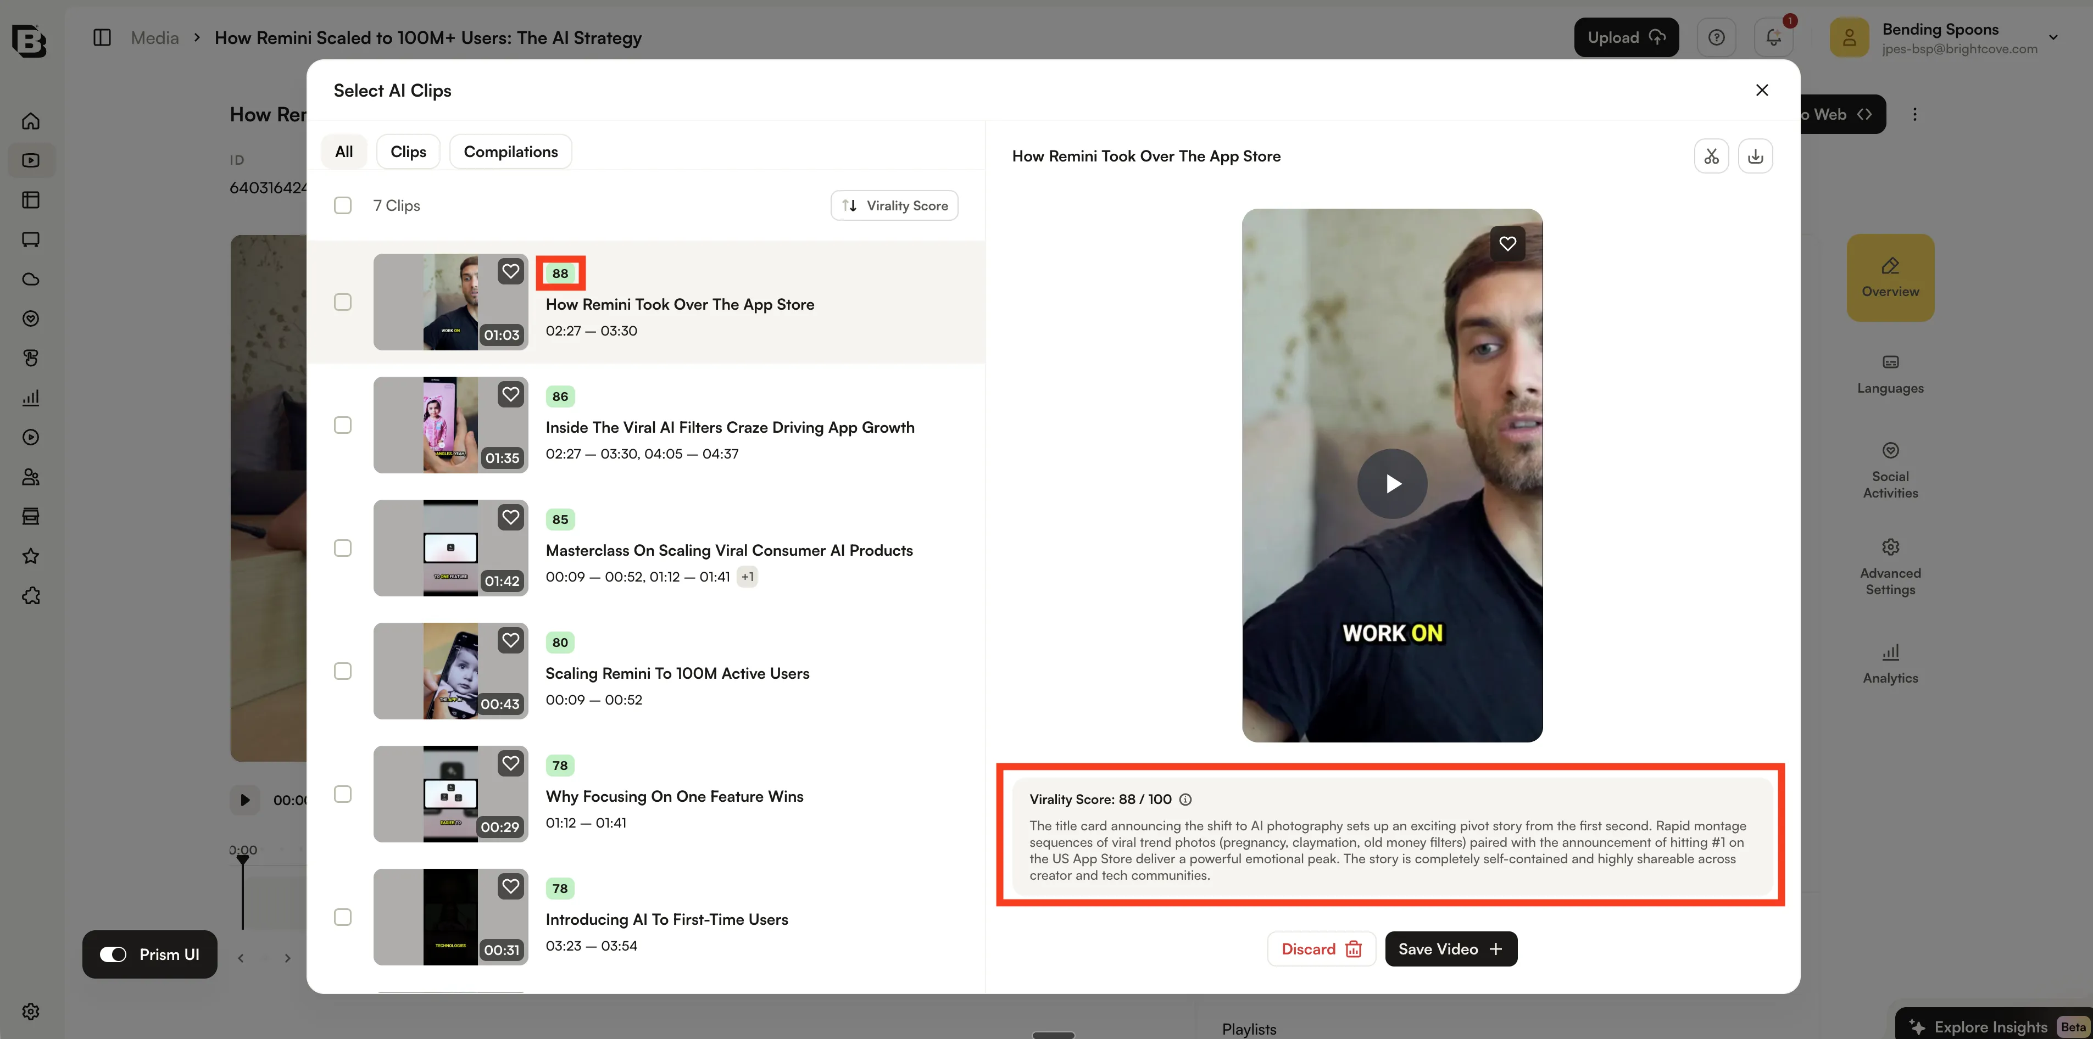Go to Media breadcrumb link
Screen dimensions: 2093x1039
[x=154, y=37]
